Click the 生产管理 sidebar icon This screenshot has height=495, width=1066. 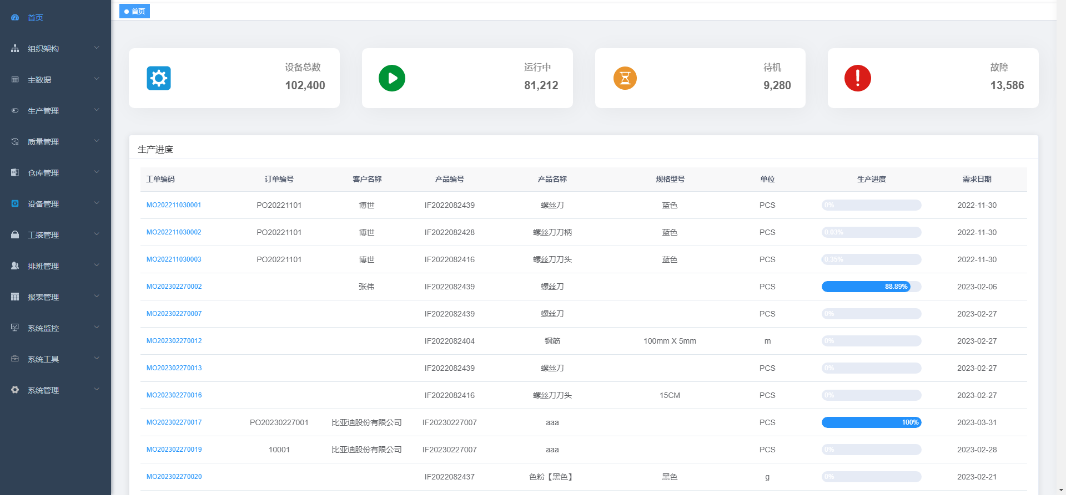point(15,111)
